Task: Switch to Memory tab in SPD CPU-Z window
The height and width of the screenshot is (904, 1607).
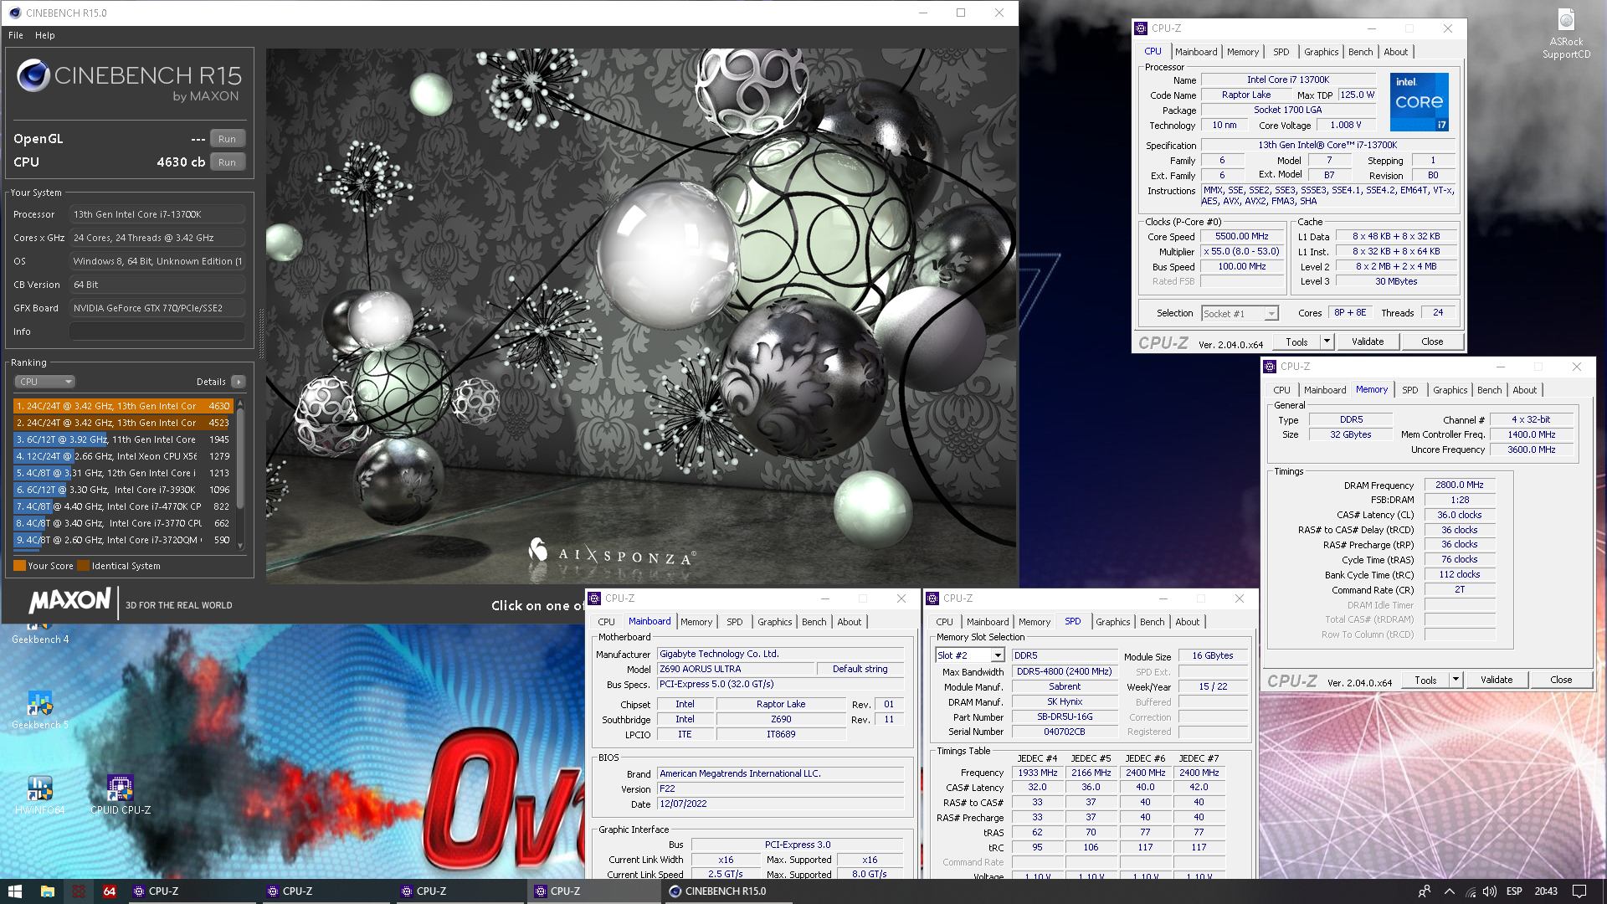Action: click(1034, 622)
